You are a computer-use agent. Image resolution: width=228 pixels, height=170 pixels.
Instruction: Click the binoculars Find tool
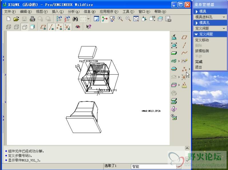click(x=75, y=19)
